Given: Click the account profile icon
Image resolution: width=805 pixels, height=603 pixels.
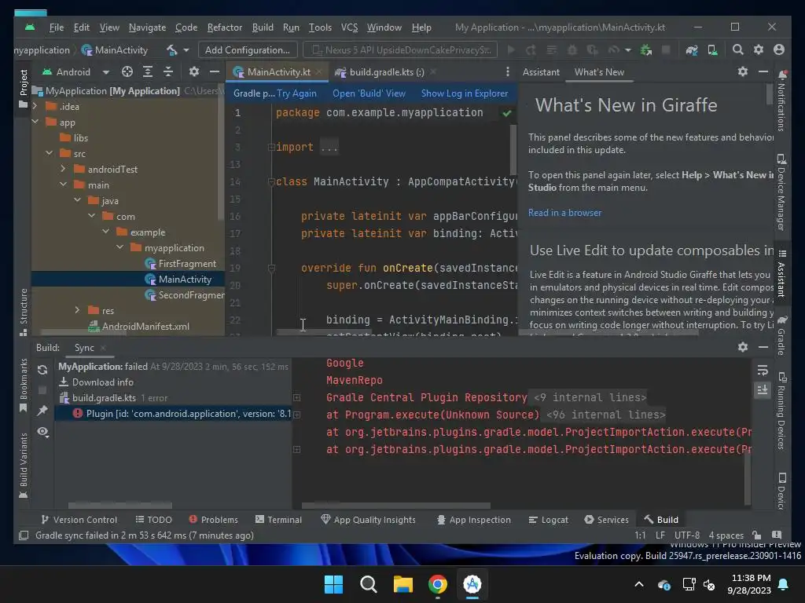Looking at the screenshot, I should pos(779,49).
